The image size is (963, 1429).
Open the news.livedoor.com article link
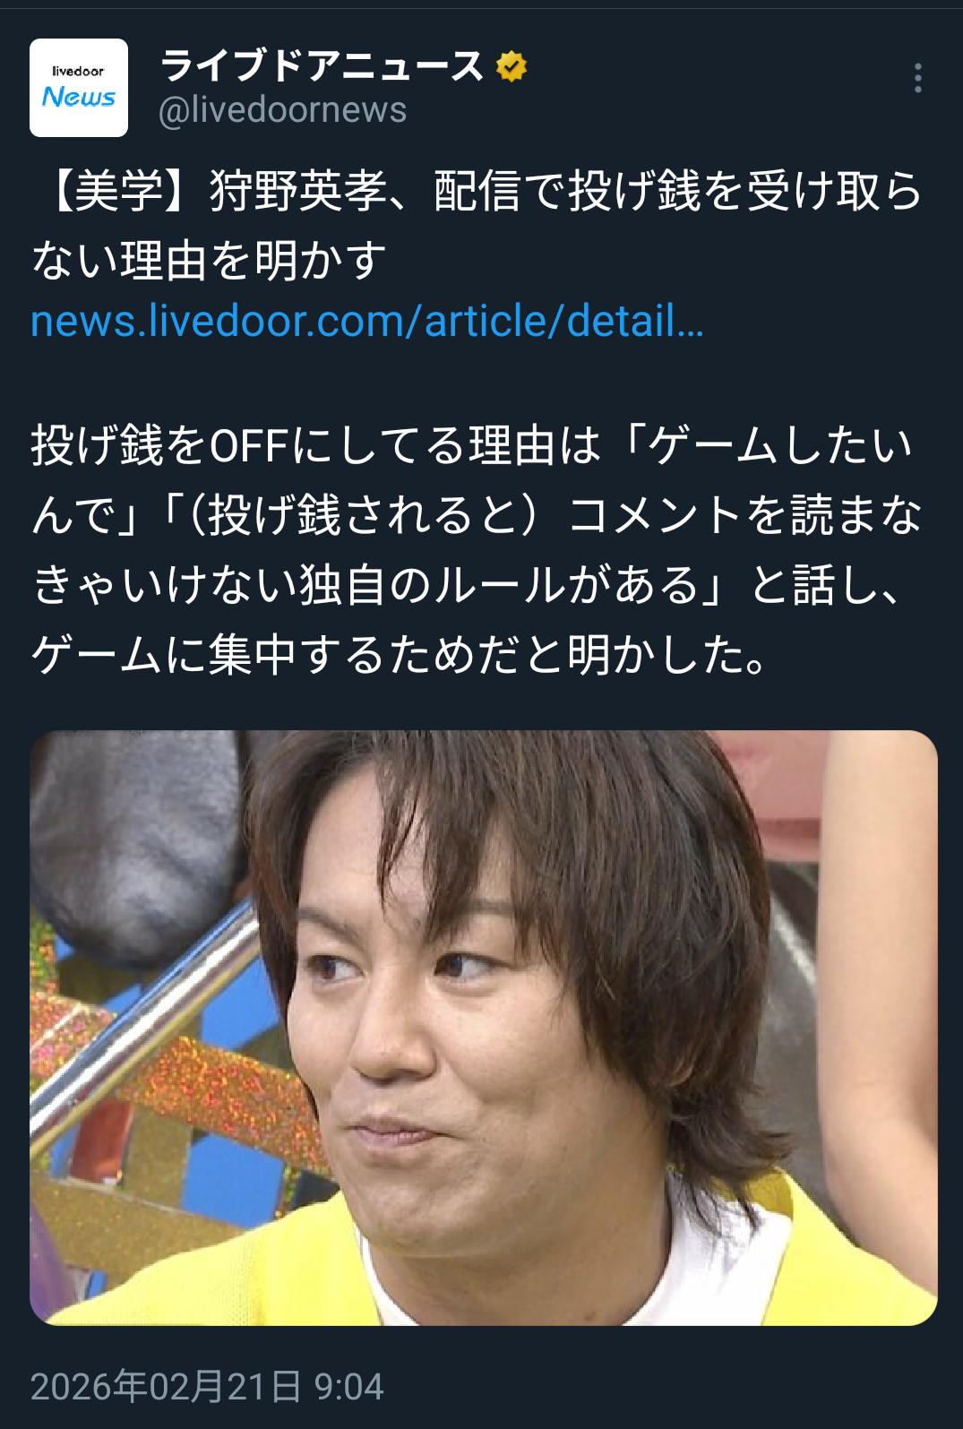[x=367, y=321]
